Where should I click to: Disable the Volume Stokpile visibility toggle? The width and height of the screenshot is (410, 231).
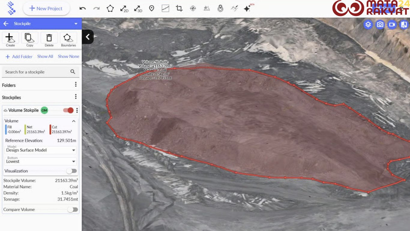click(68, 110)
